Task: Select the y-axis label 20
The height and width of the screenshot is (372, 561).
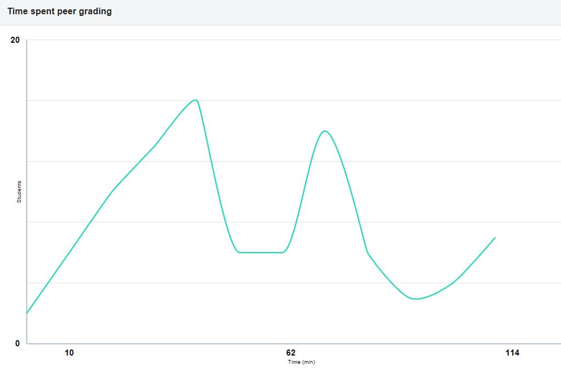Action: coord(15,40)
